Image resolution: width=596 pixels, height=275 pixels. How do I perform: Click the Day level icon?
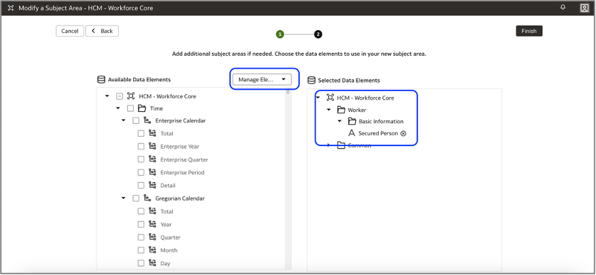(x=152, y=263)
